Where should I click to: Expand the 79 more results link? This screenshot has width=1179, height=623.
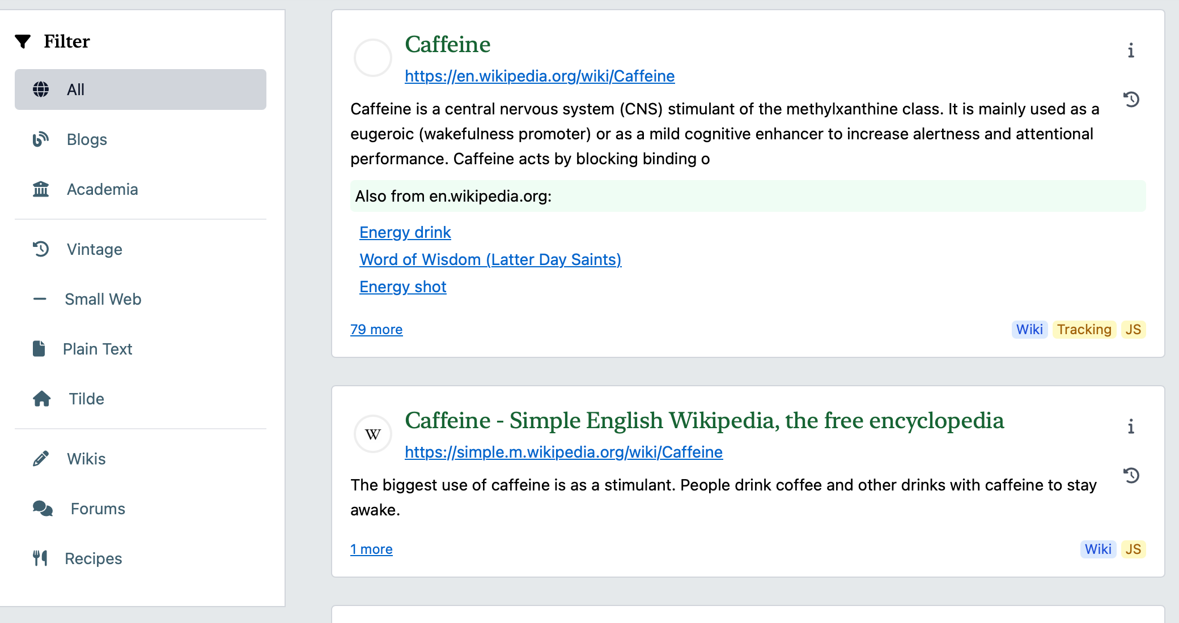pyautogui.click(x=376, y=330)
